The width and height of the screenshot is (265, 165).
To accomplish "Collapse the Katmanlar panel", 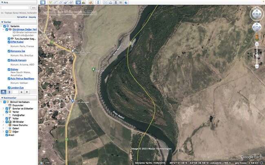I will click(2, 98).
